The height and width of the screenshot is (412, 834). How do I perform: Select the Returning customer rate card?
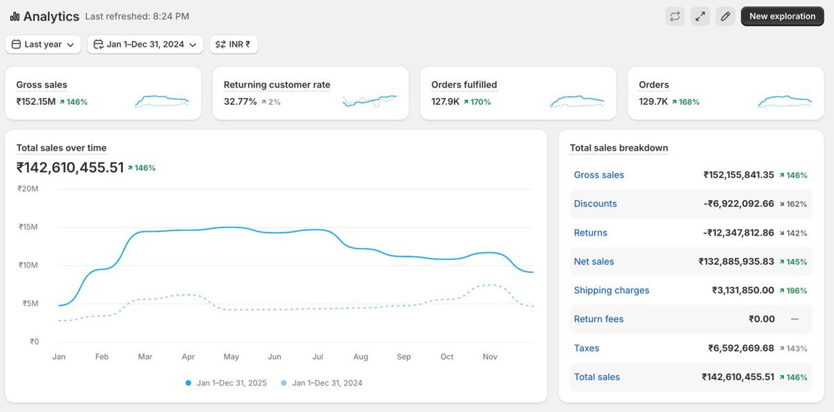[310, 92]
